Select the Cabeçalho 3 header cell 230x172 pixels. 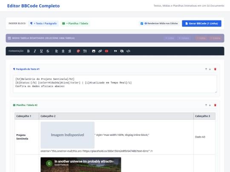pyautogui.click(x=204, y=116)
